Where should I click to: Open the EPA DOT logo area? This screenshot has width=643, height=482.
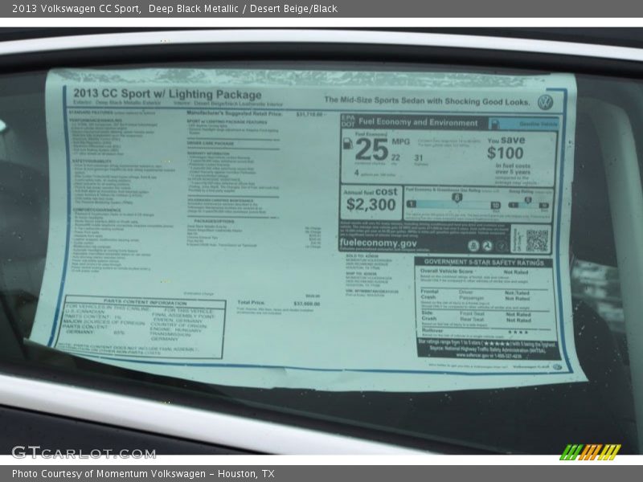point(346,121)
